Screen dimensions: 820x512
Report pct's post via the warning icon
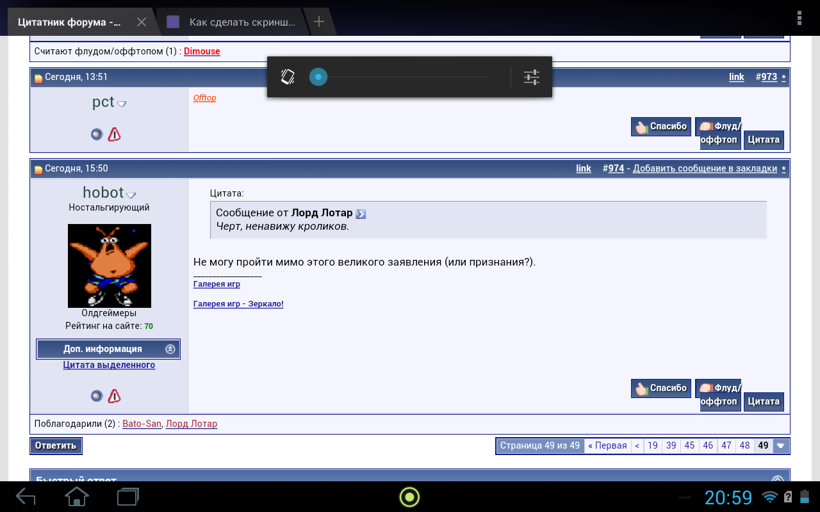click(114, 134)
